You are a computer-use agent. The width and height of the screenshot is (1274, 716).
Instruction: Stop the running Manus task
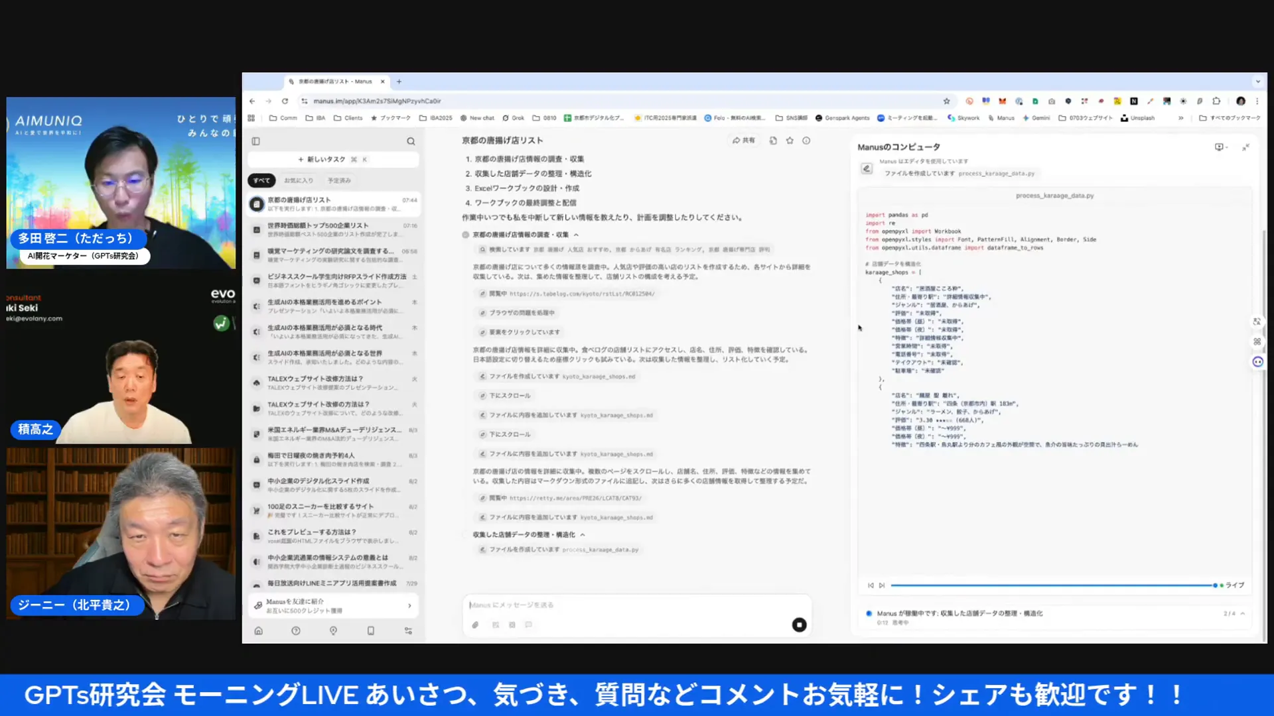(x=799, y=625)
